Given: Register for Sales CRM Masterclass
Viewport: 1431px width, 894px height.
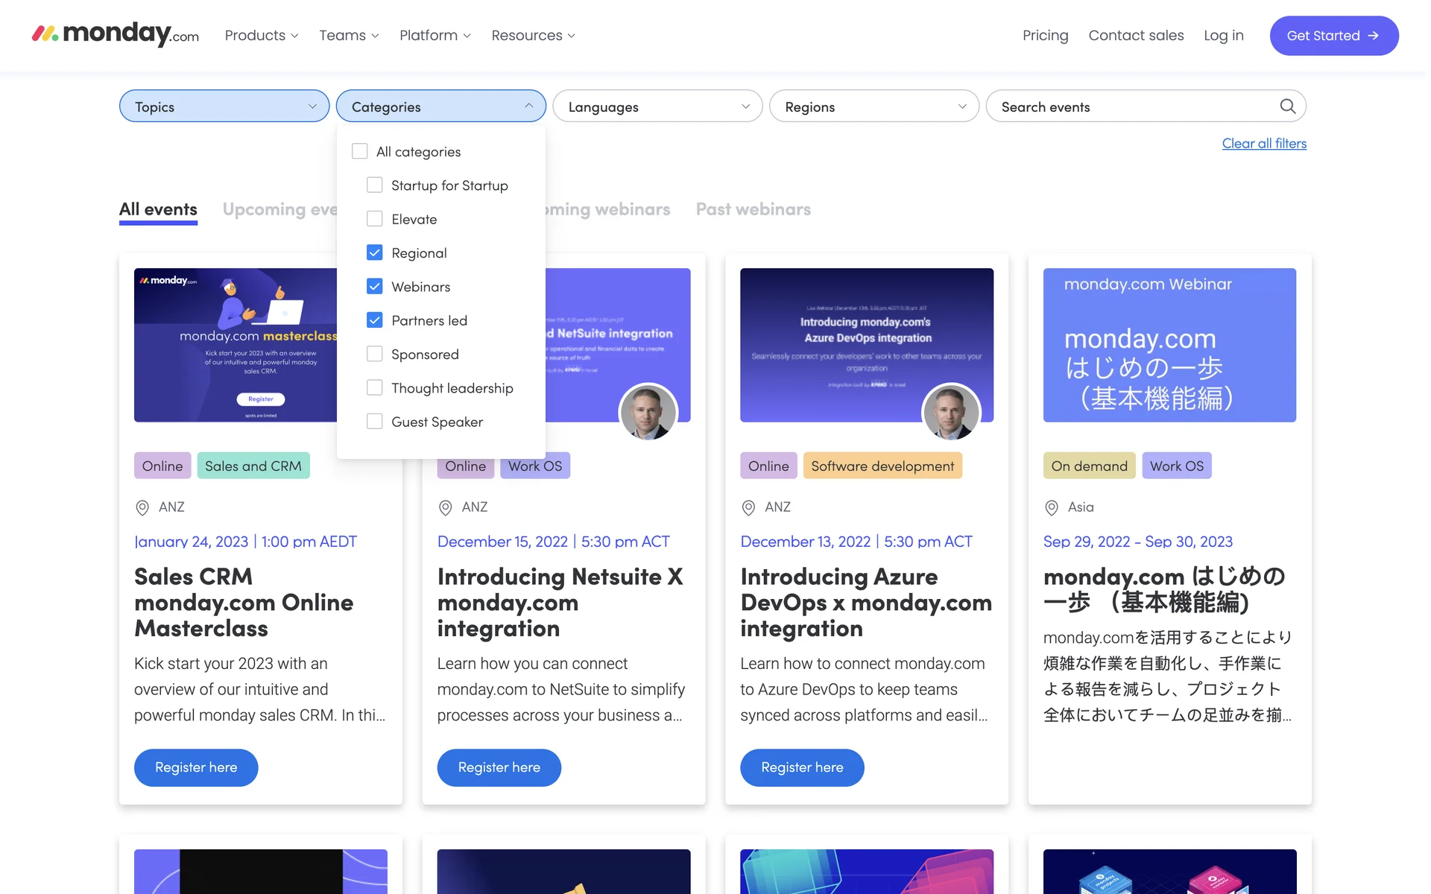Looking at the screenshot, I should [x=196, y=767].
